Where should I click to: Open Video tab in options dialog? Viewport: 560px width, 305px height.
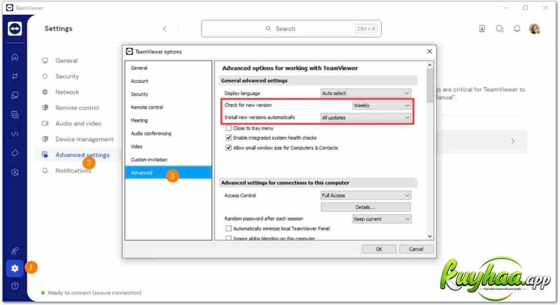pos(168,146)
